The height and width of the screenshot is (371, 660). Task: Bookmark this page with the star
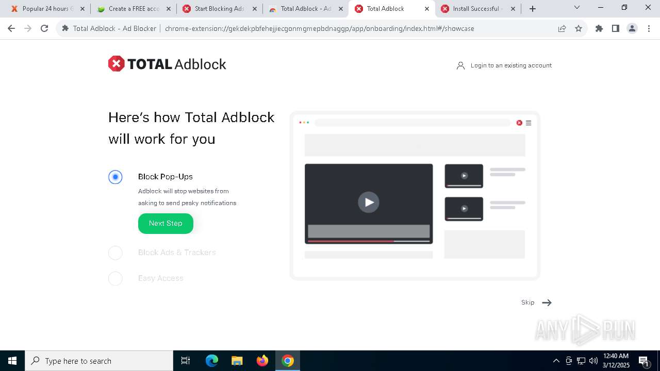[x=579, y=28]
